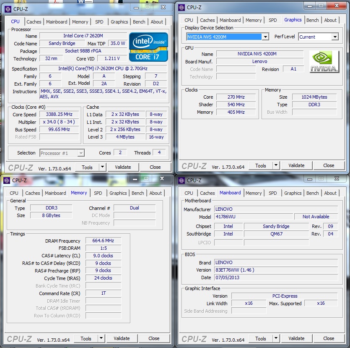
Task: Open the Perf Level dropdown arrow
Action: [335, 37]
